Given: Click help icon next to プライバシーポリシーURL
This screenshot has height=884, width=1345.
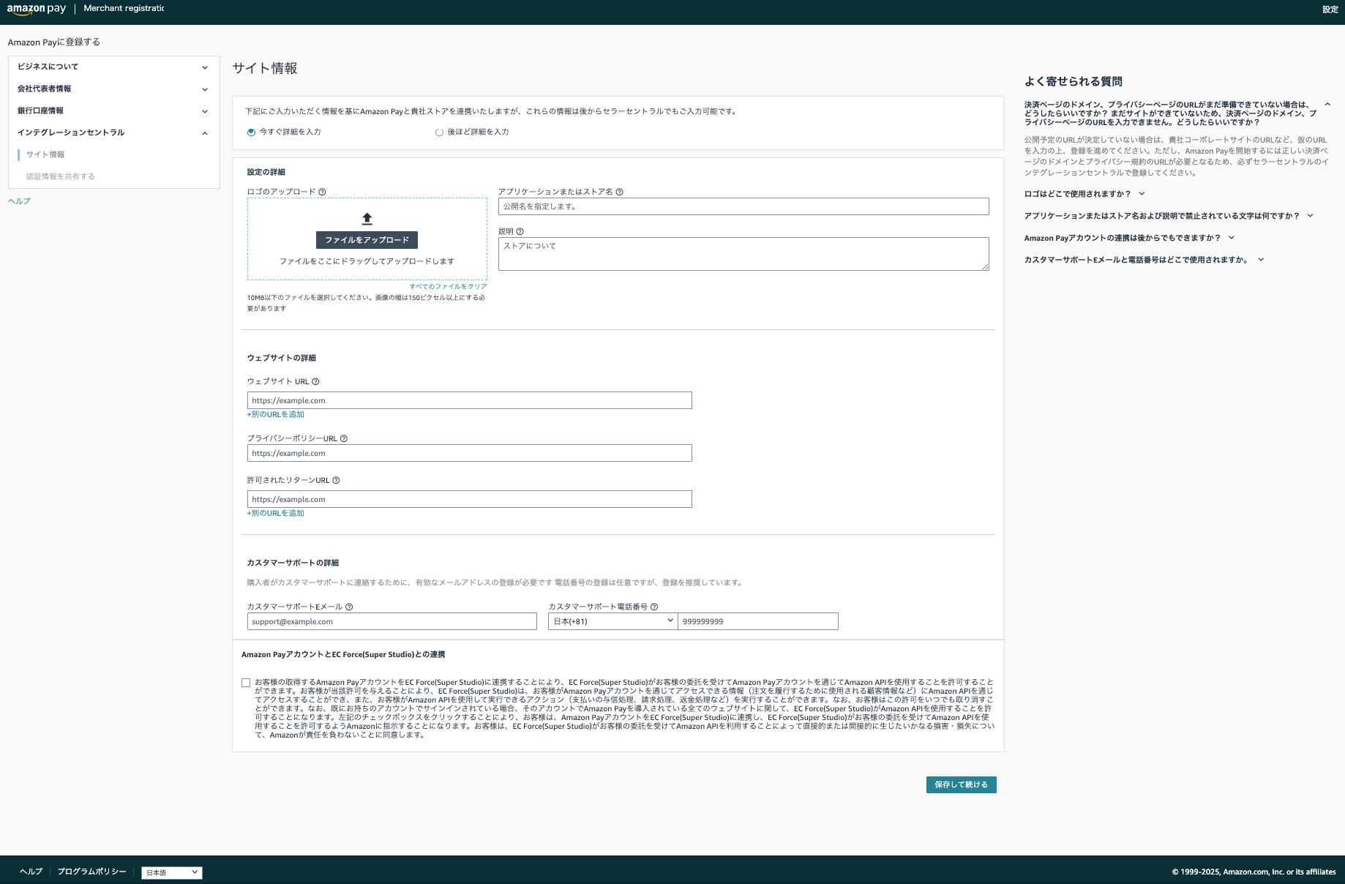Looking at the screenshot, I should (344, 438).
